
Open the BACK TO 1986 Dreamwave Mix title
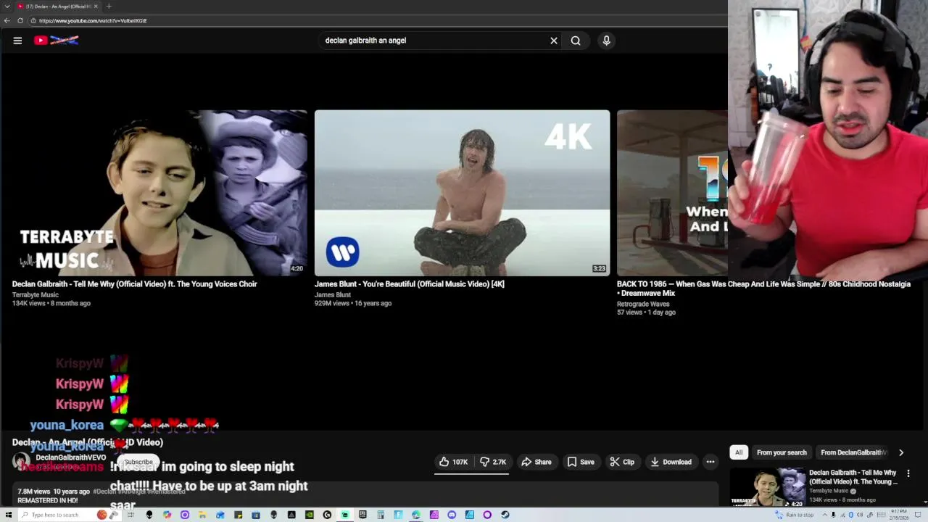pos(763,289)
